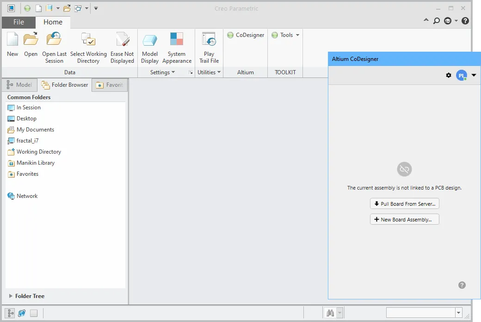Select the Home ribbon tab
The width and height of the screenshot is (481, 322).
tap(53, 22)
